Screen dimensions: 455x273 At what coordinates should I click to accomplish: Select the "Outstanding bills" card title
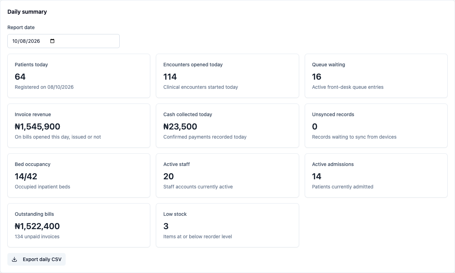click(x=34, y=214)
